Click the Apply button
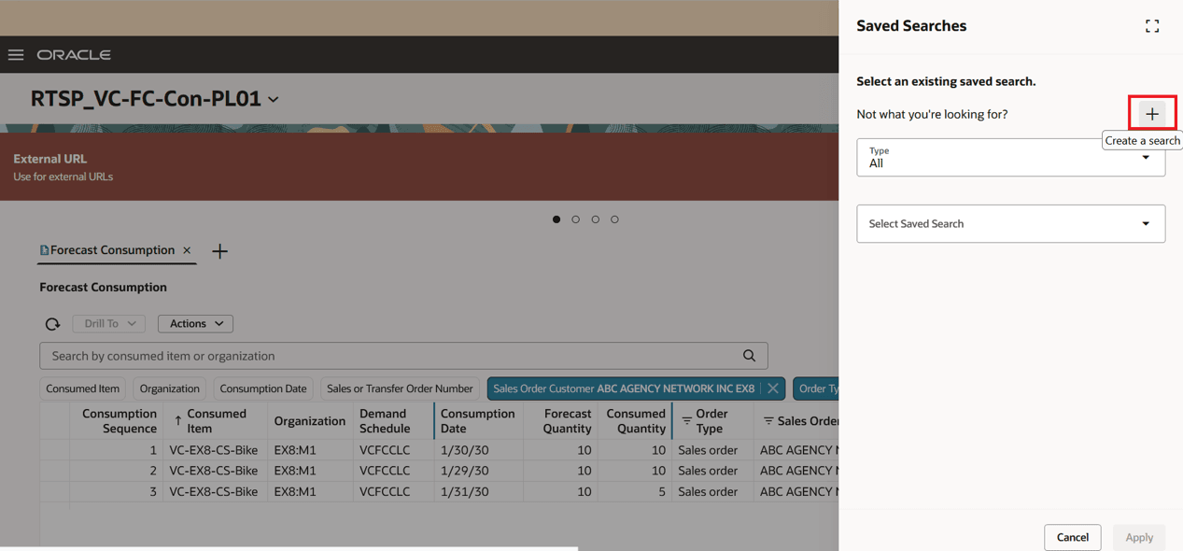The image size is (1183, 551). pyautogui.click(x=1139, y=537)
